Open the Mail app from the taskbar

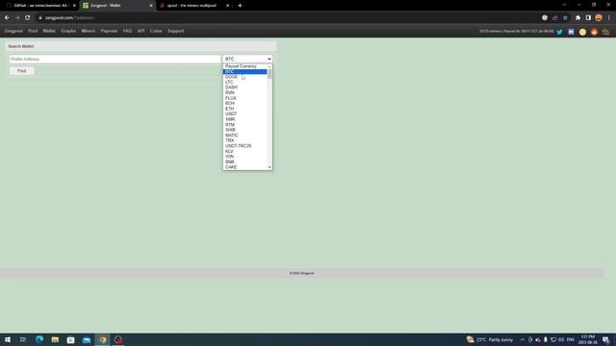point(87,339)
